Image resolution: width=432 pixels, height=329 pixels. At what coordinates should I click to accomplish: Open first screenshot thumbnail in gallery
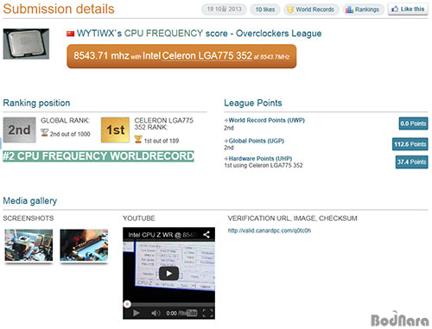pyautogui.click(x=29, y=245)
